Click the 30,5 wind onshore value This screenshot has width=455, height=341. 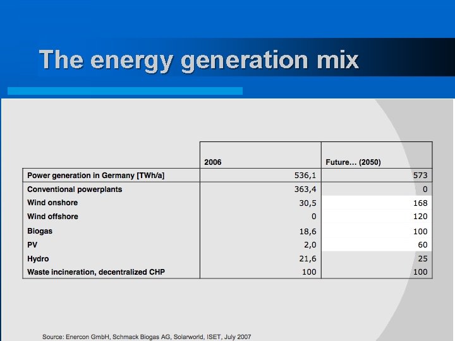tap(308, 203)
